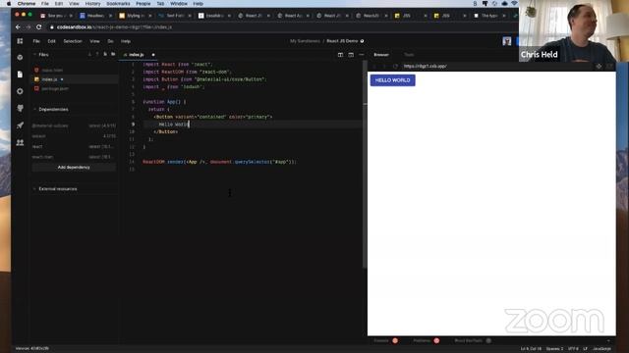
Task: Open package.json in the file tree
Action: tap(55, 89)
